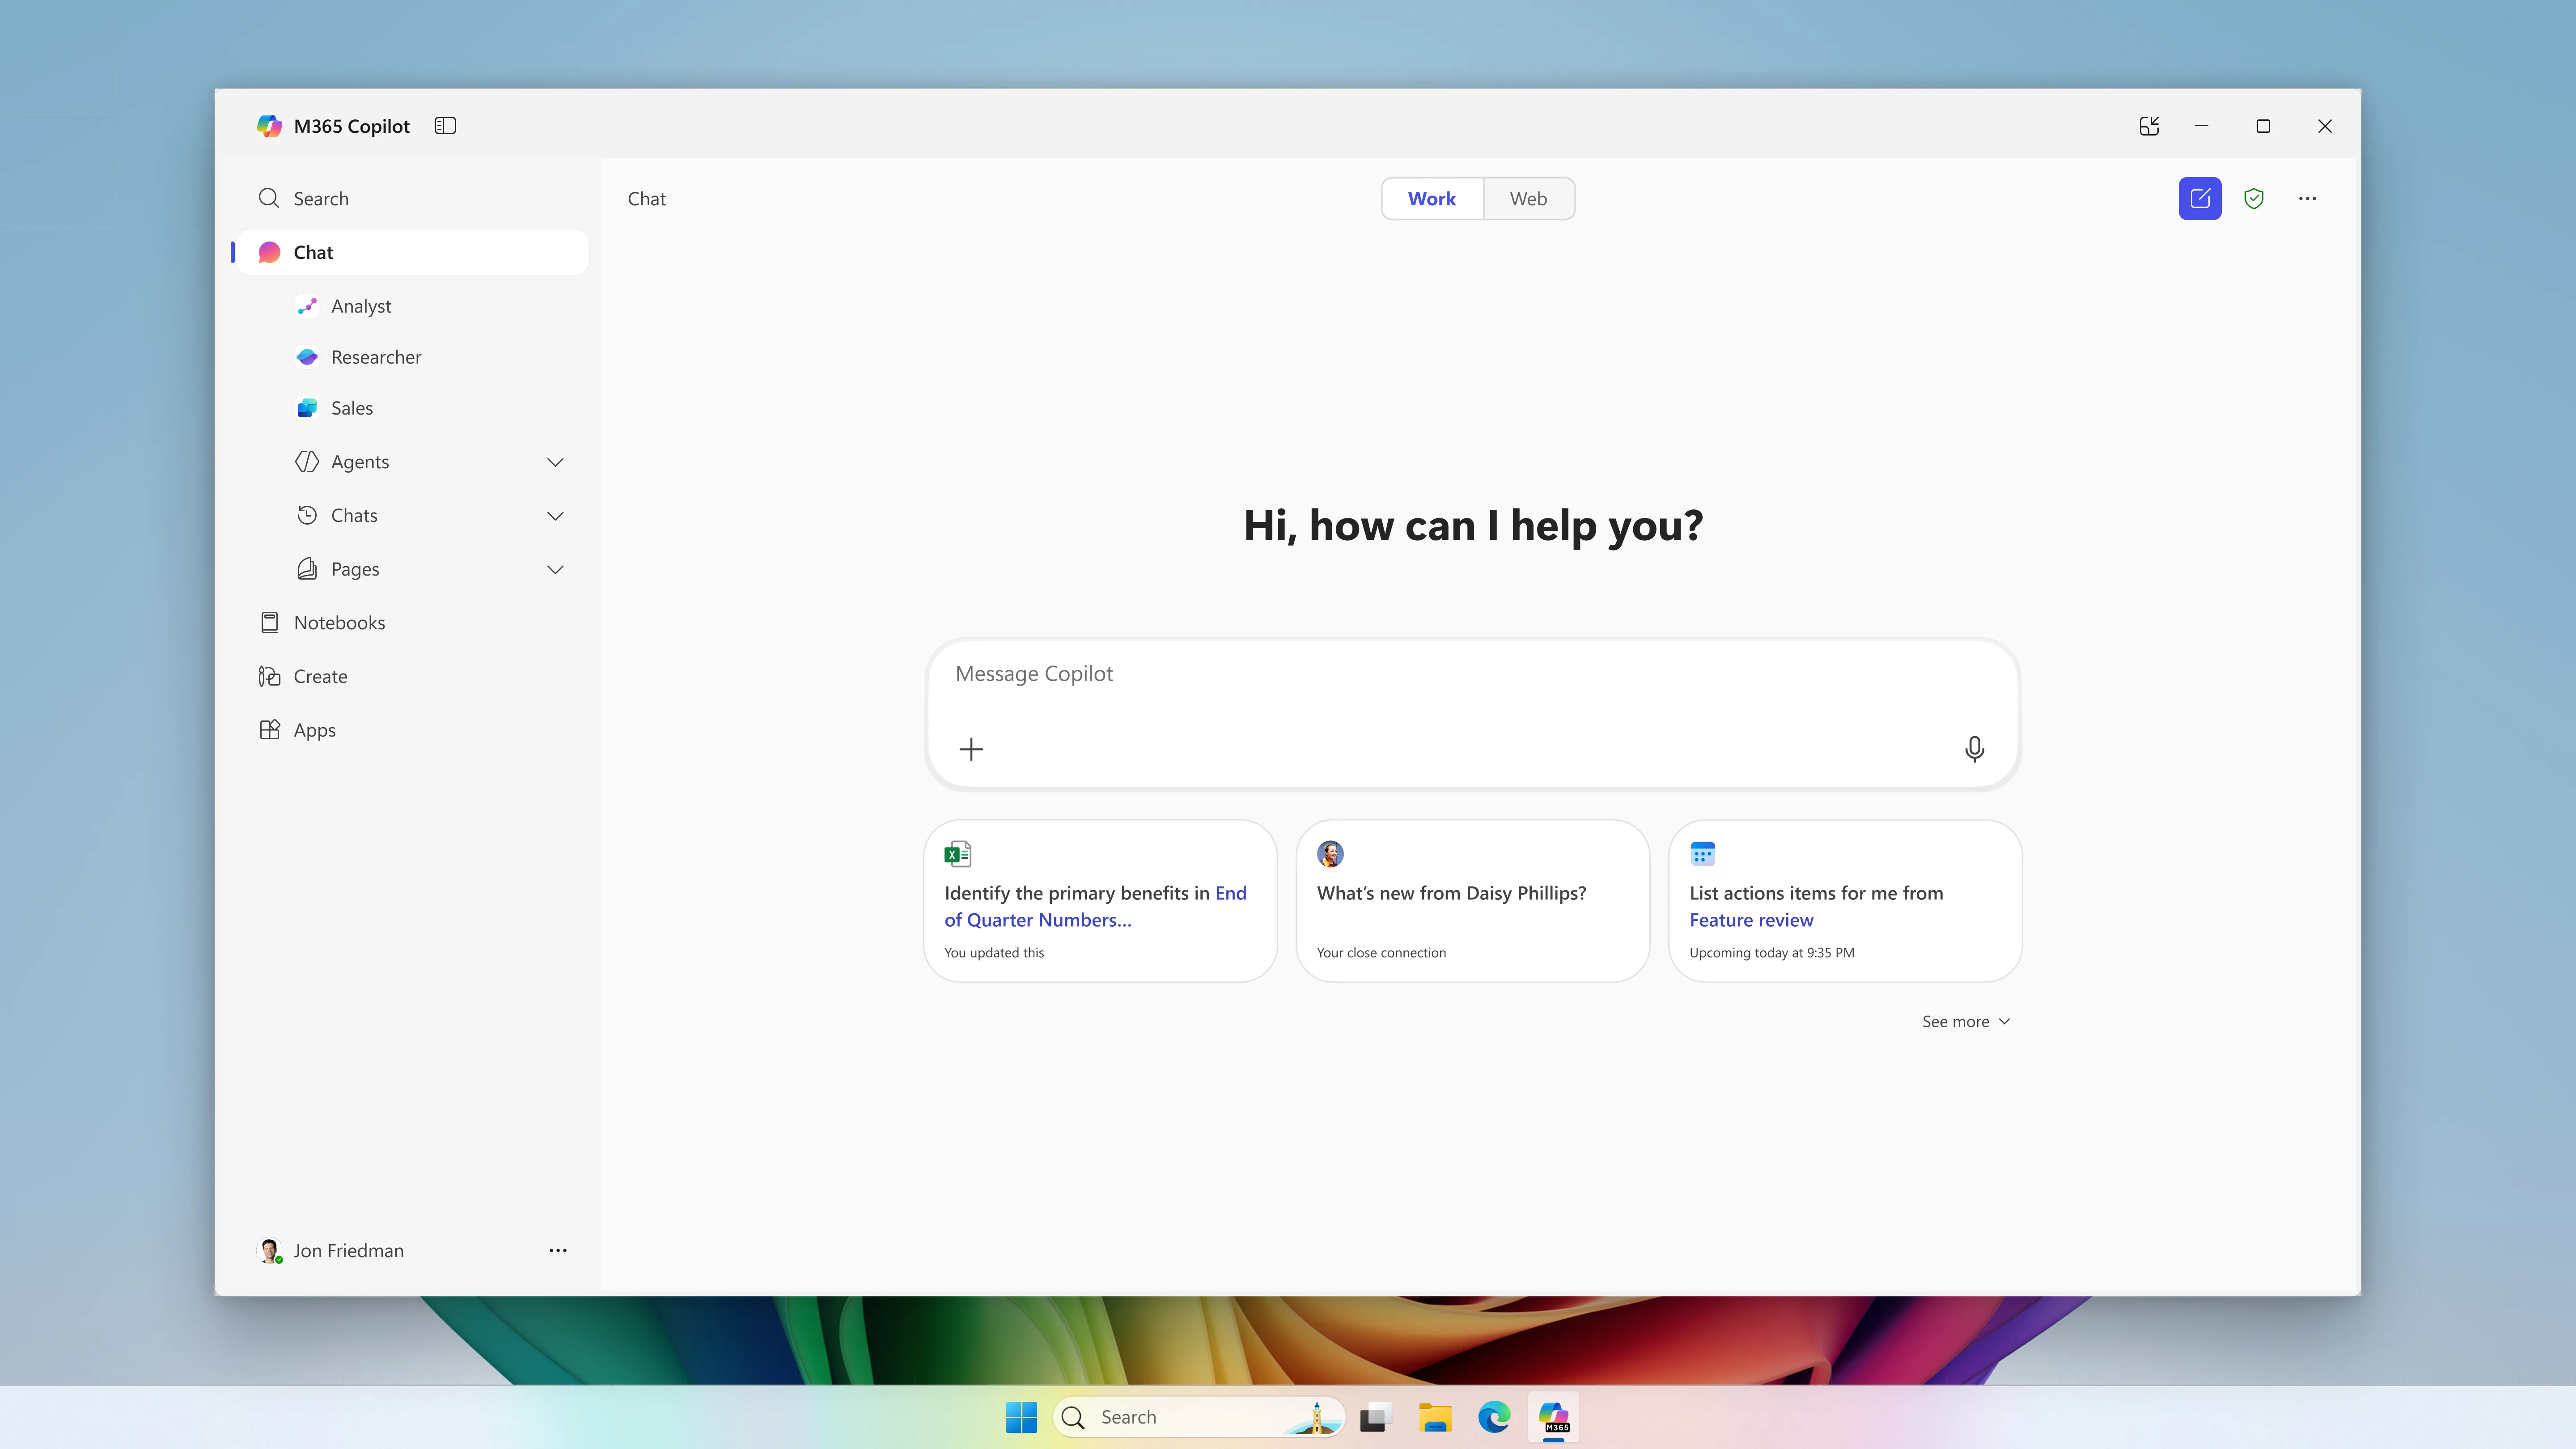Switch to Web mode
2576x1449 pixels.
click(1528, 198)
